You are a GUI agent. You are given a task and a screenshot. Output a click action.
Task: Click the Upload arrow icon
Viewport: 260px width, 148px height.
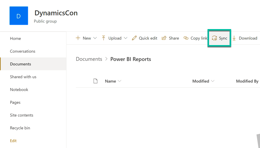[x=103, y=38]
